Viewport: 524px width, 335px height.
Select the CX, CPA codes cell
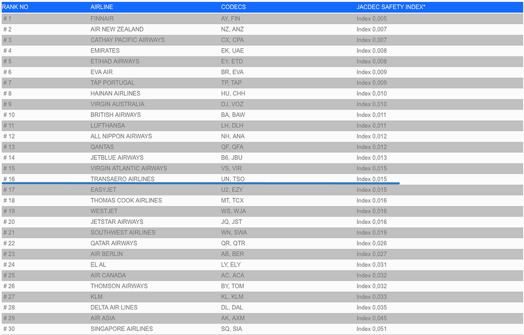coord(232,40)
